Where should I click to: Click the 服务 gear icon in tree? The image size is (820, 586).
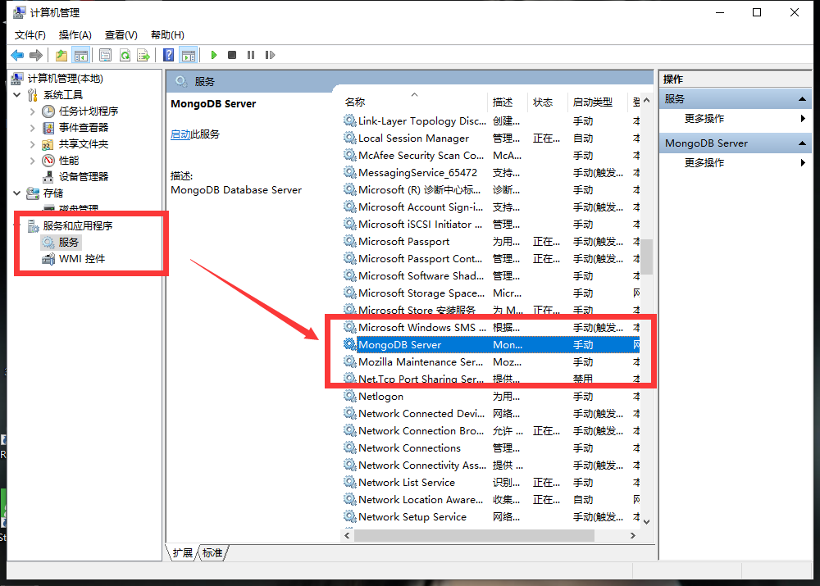point(48,243)
